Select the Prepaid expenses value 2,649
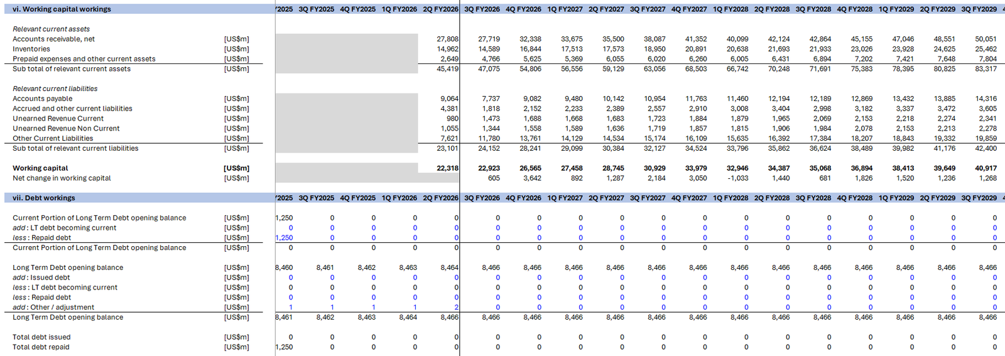Image resolution: width=1005 pixels, height=356 pixels. click(449, 59)
